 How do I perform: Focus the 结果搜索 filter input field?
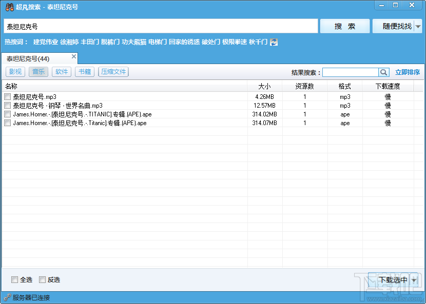pyautogui.click(x=351, y=72)
